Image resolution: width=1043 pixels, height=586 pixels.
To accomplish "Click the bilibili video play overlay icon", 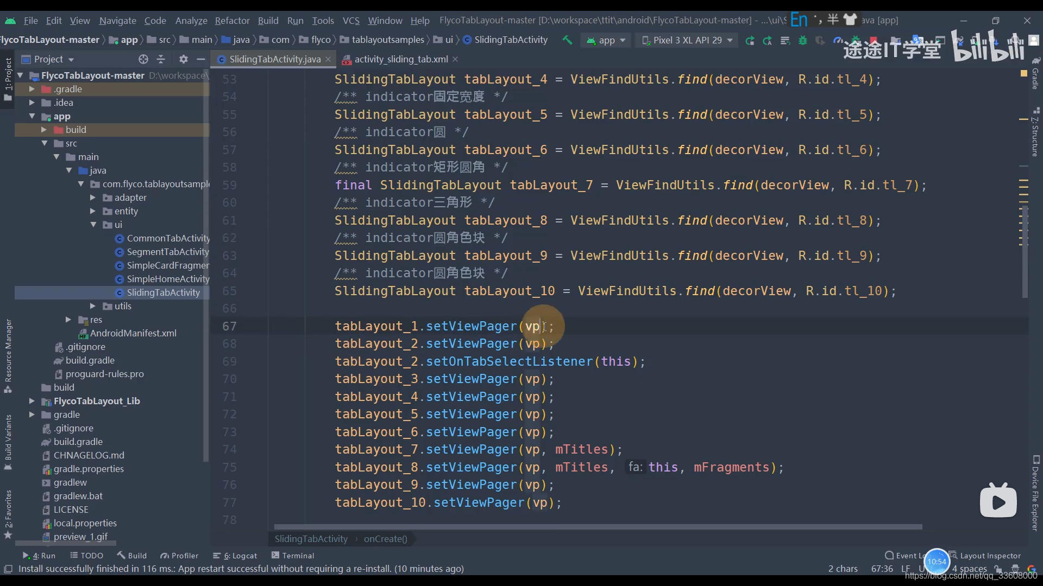I will pyautogui.click(x=998, y=501).
